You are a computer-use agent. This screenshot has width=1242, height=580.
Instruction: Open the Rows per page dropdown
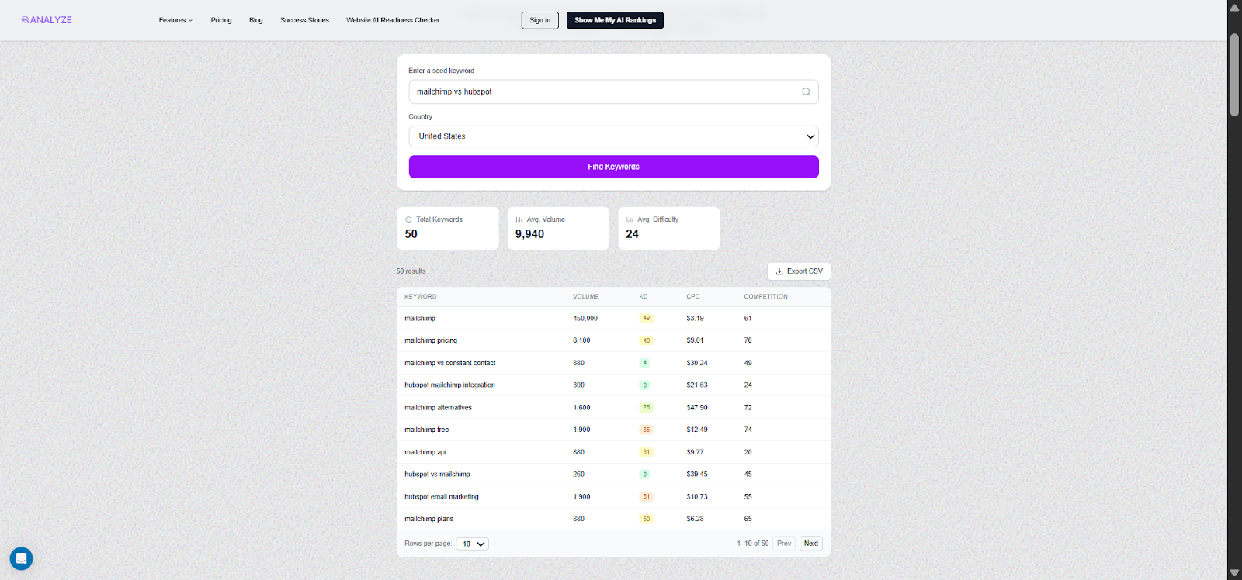point(472,544)
